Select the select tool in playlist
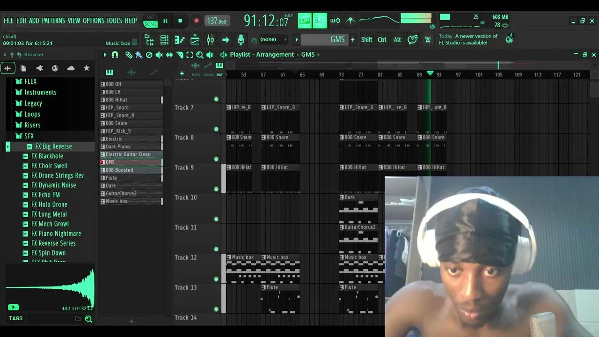Viewport: 599px width, 337px height. tap(190, 55)
